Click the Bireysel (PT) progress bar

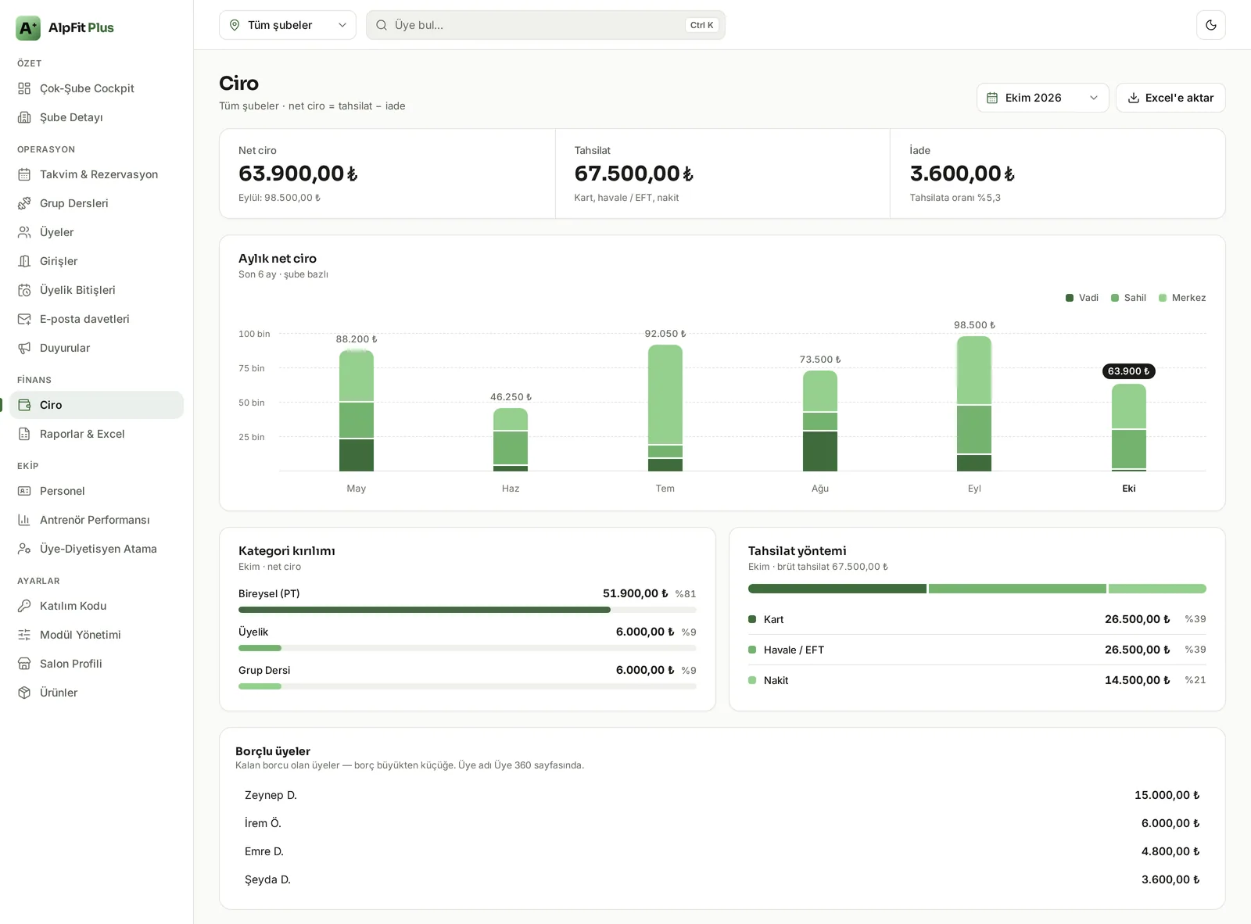468,610
